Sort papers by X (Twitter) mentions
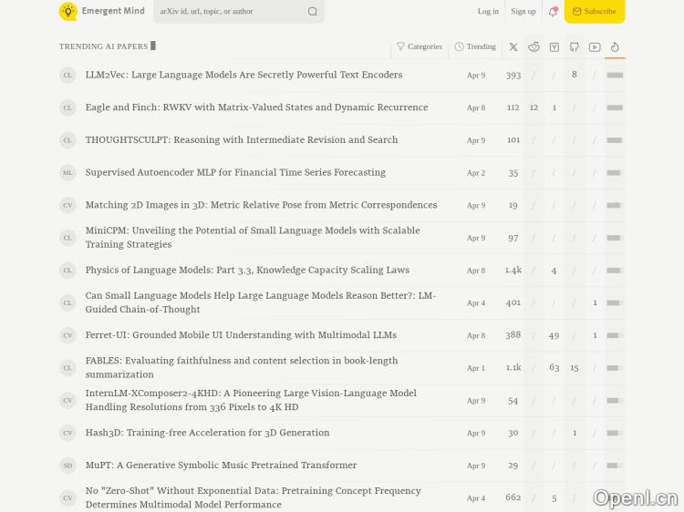Image resolution: width=684 pixels, height=512 pixels. (513, 46)
